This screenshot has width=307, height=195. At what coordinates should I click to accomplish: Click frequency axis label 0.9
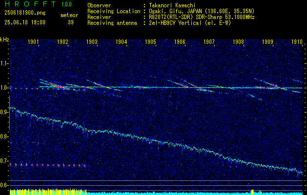coord(4,112)
